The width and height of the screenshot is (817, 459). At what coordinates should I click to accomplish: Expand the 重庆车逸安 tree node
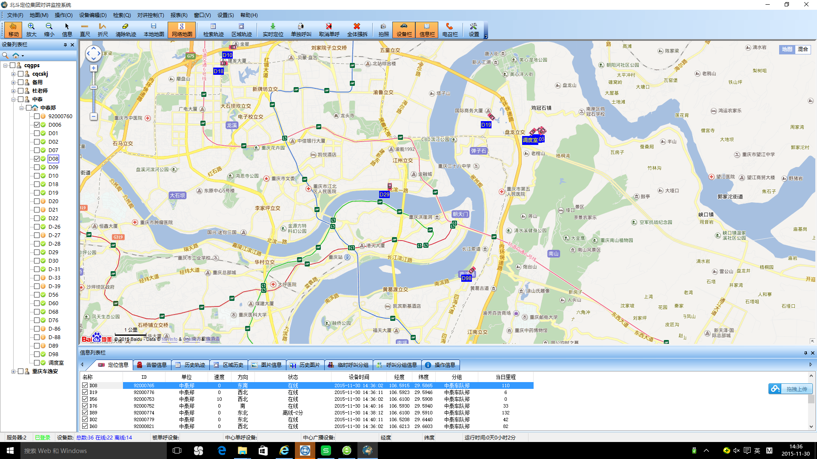(x=13, y=371)
